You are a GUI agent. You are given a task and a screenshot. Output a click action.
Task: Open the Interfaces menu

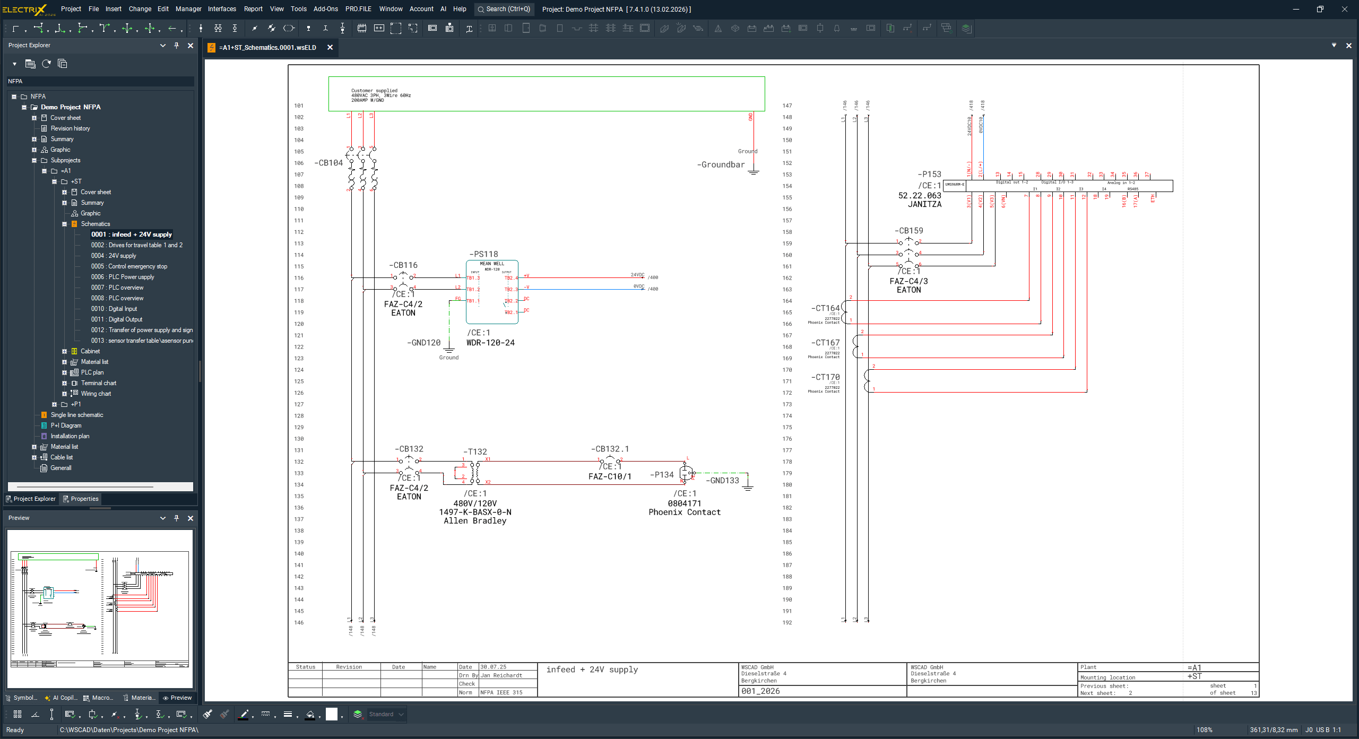(x=222, y=9)
